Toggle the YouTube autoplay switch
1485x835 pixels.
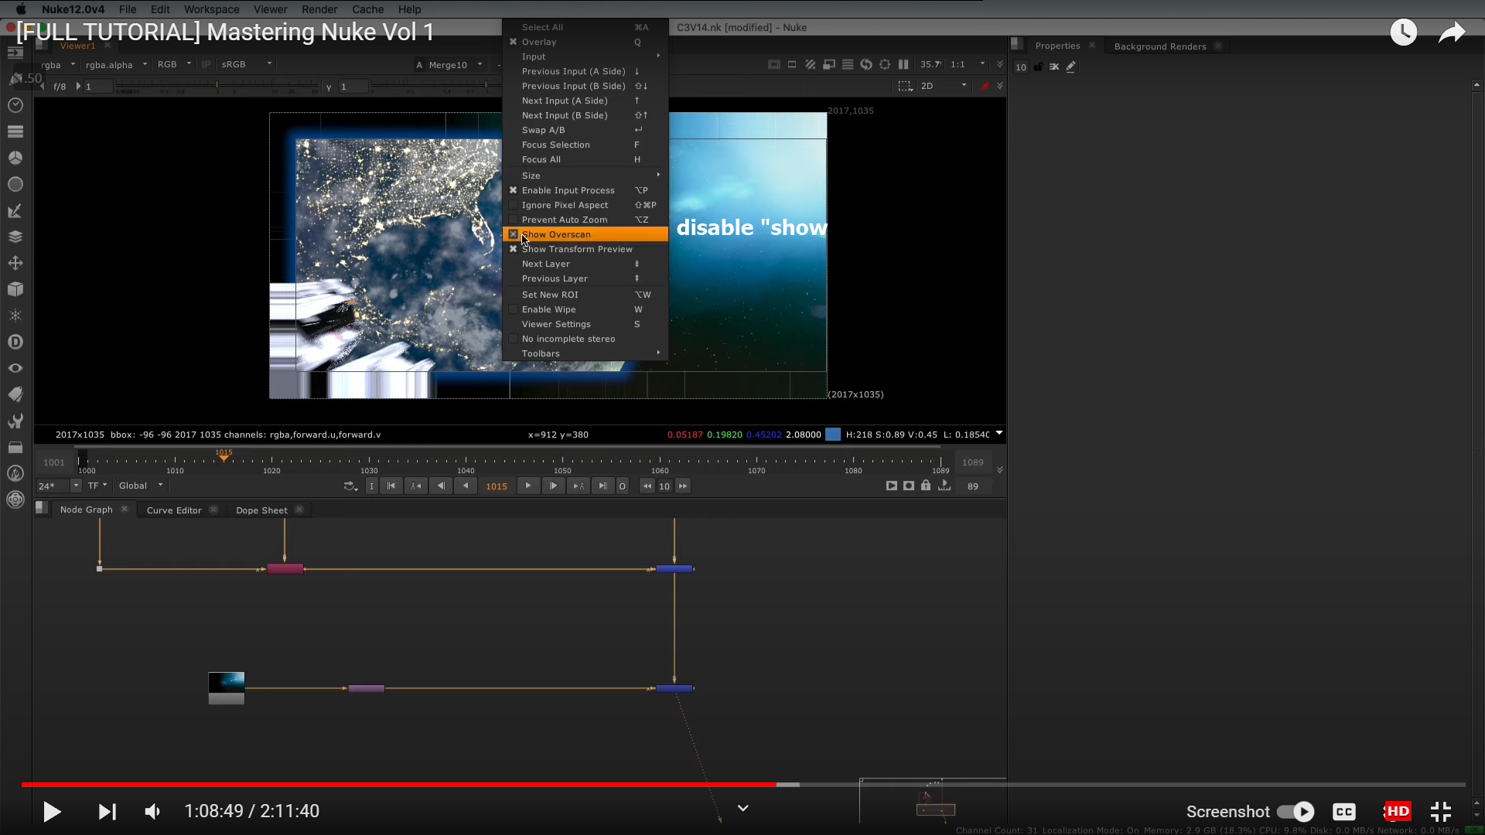pyautogui.click(x=1296, y=811)
